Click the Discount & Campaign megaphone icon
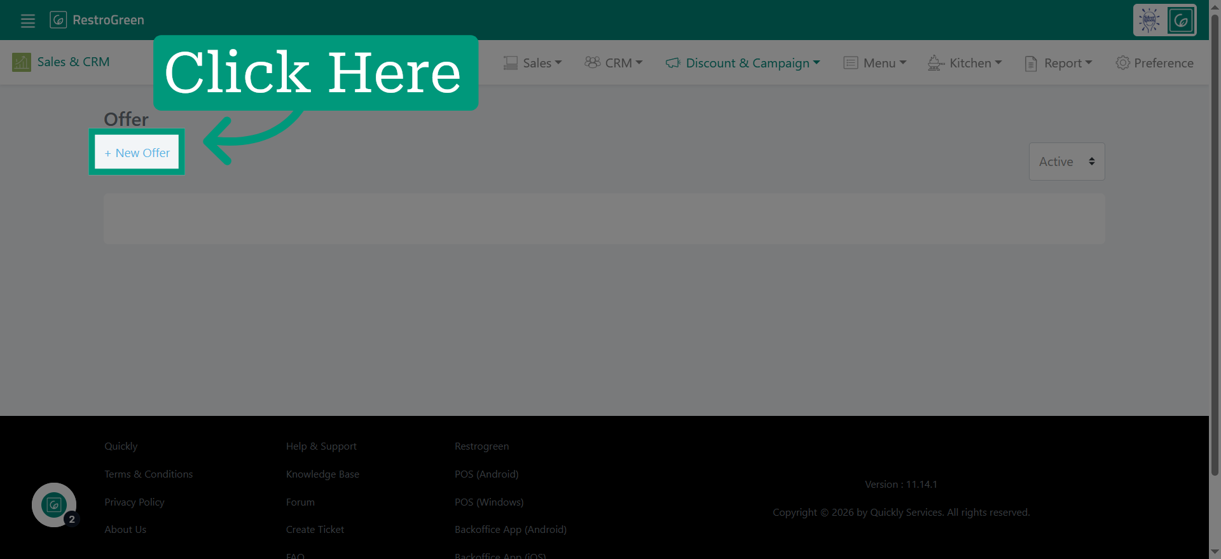This screenshot has width=1221, height=559. pos(673,63)
